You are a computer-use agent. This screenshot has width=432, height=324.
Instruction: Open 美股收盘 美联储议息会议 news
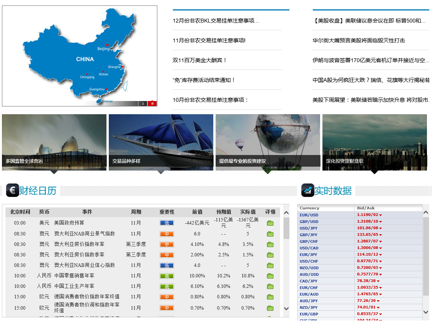point(369,21)
